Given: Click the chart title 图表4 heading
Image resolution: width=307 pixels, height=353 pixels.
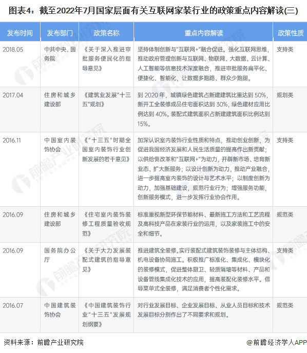Looking at the screenshot, I should (x=153, y=11).
